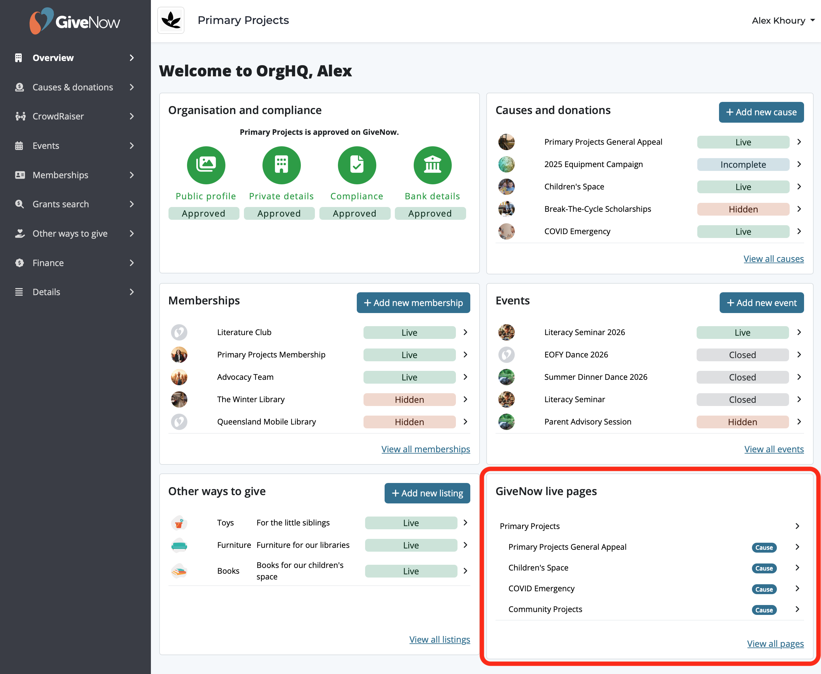Open the Compliance document check icon
Viewport: 821px width, 674px height.
357,165
